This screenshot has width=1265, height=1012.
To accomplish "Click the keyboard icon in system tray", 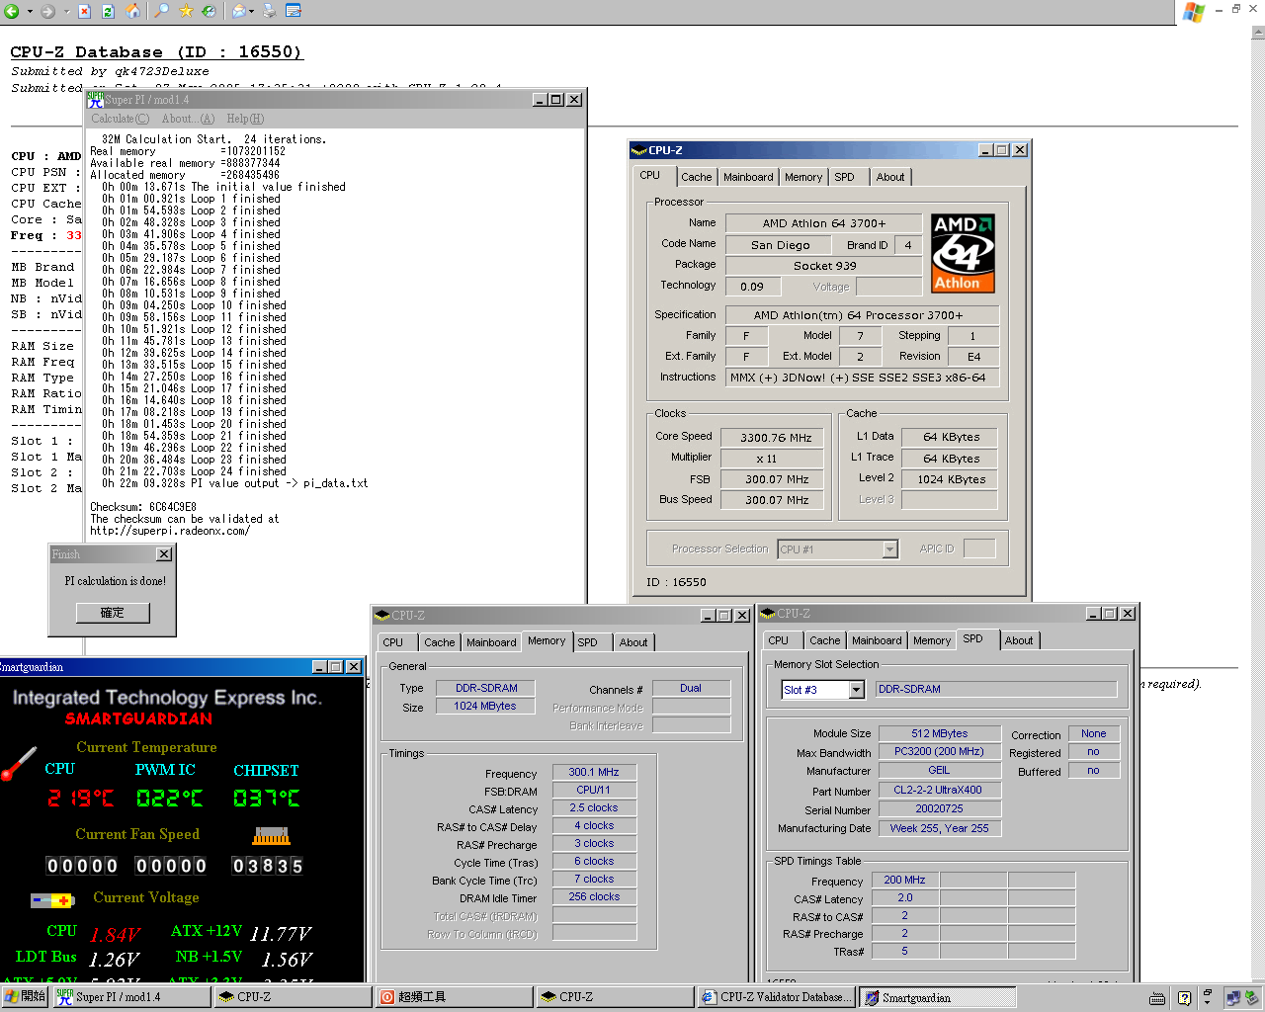I will 1157,998.
